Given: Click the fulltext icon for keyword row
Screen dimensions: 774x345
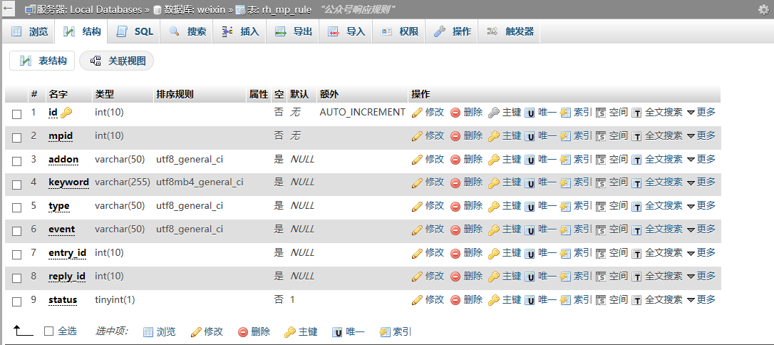Looking at the screenshot, I should click(x=636, y=183).
